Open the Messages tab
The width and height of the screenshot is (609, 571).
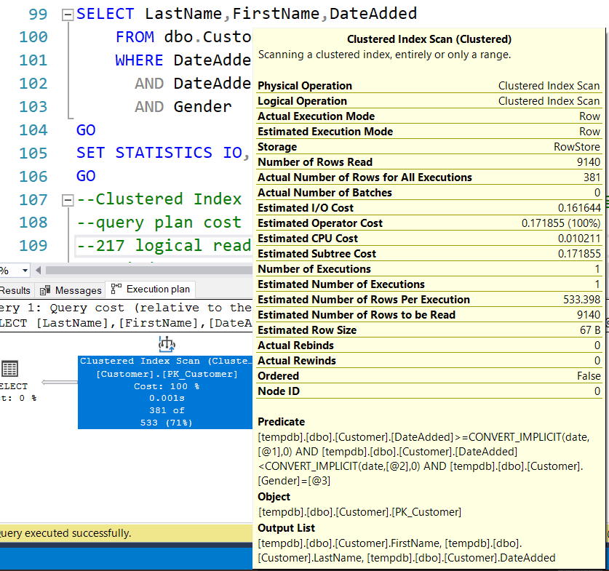[x=78, y=290]
